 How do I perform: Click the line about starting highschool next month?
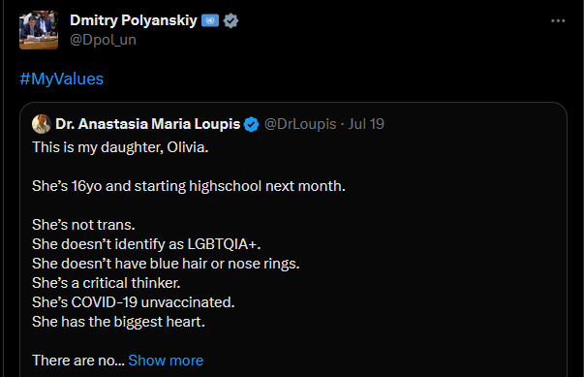coord(189,186)
